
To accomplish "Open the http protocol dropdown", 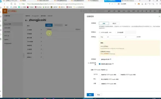I will (103, 37).
